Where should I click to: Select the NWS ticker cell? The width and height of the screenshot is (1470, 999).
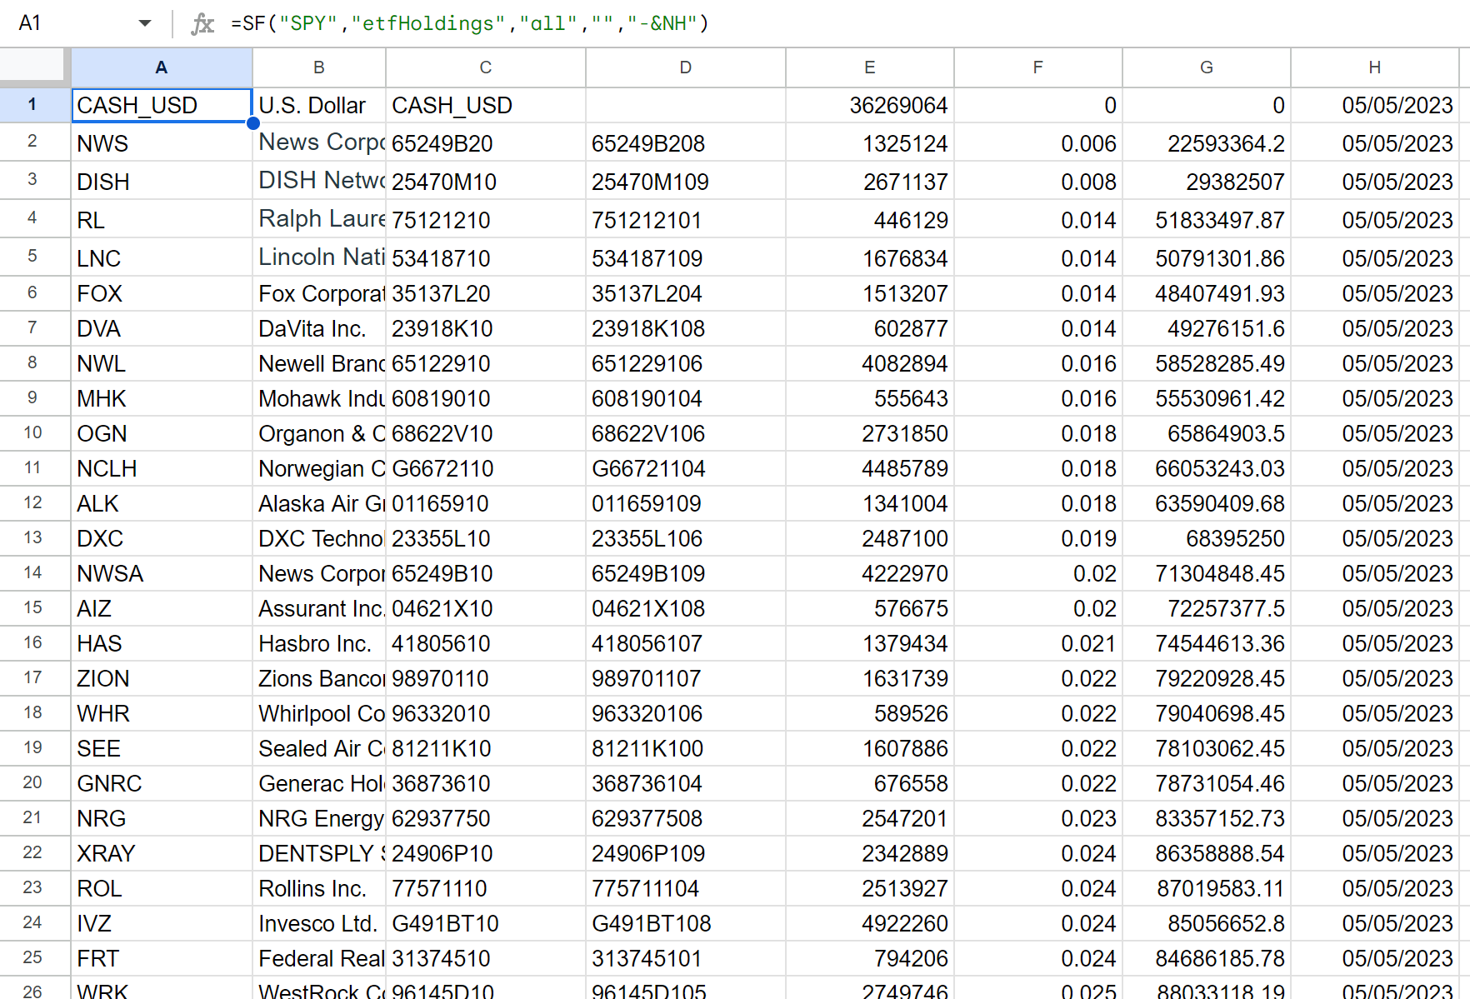pos(162,142)
